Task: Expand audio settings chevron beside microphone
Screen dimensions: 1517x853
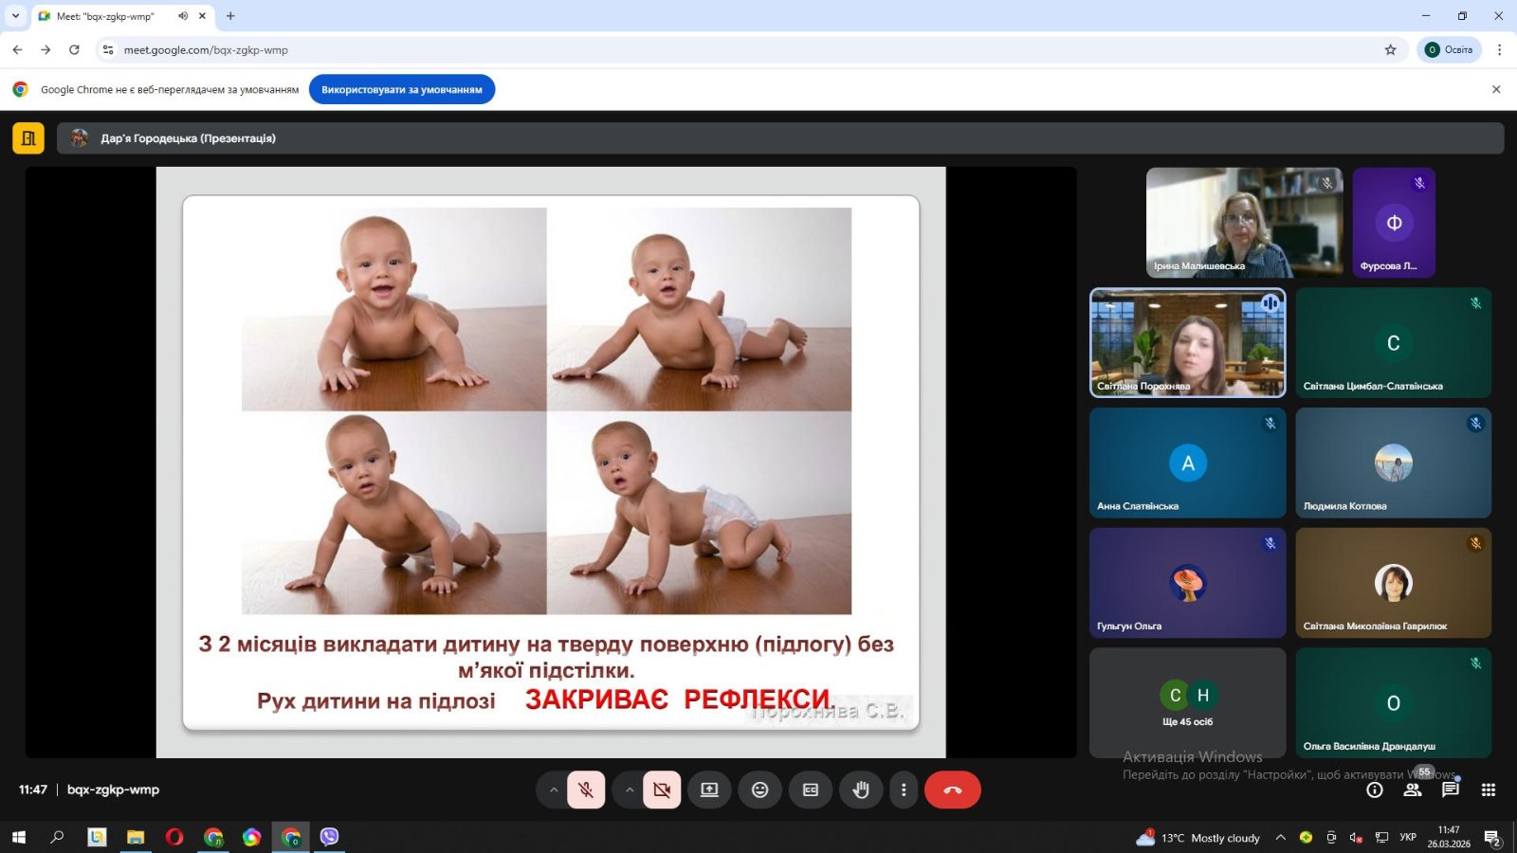Action: 553,789
